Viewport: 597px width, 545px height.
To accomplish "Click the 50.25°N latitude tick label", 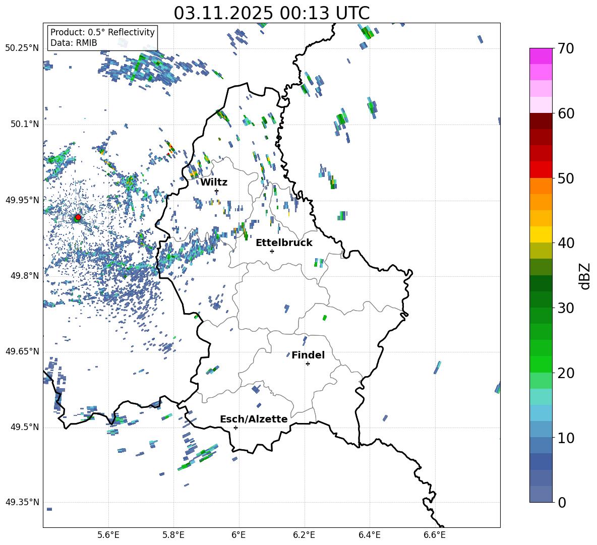I will point(22,48).
